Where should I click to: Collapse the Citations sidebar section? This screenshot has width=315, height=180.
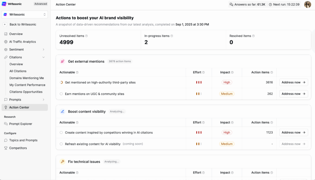(x=43, y=57)
